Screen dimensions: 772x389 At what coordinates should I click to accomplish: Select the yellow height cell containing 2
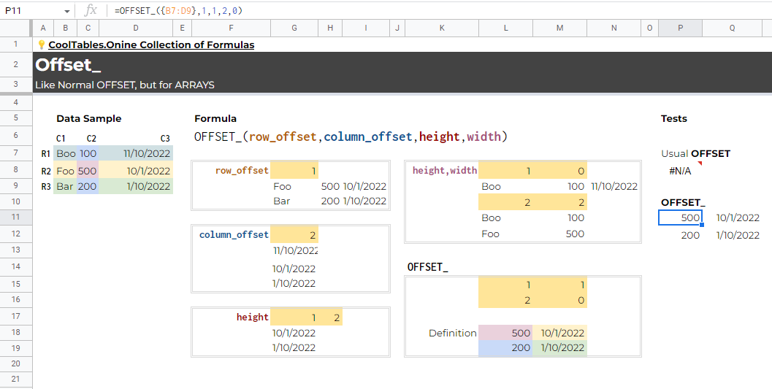(x=331, y=317)
